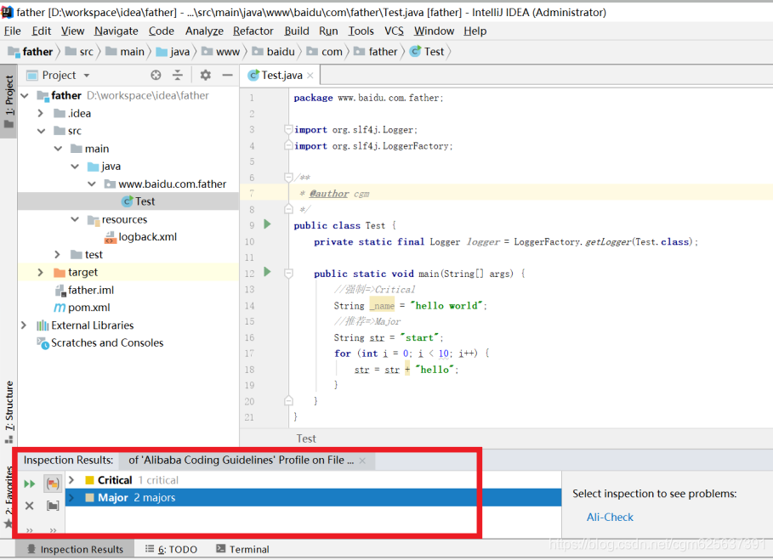Toggle group by severity icon

[x=53, y=484]
